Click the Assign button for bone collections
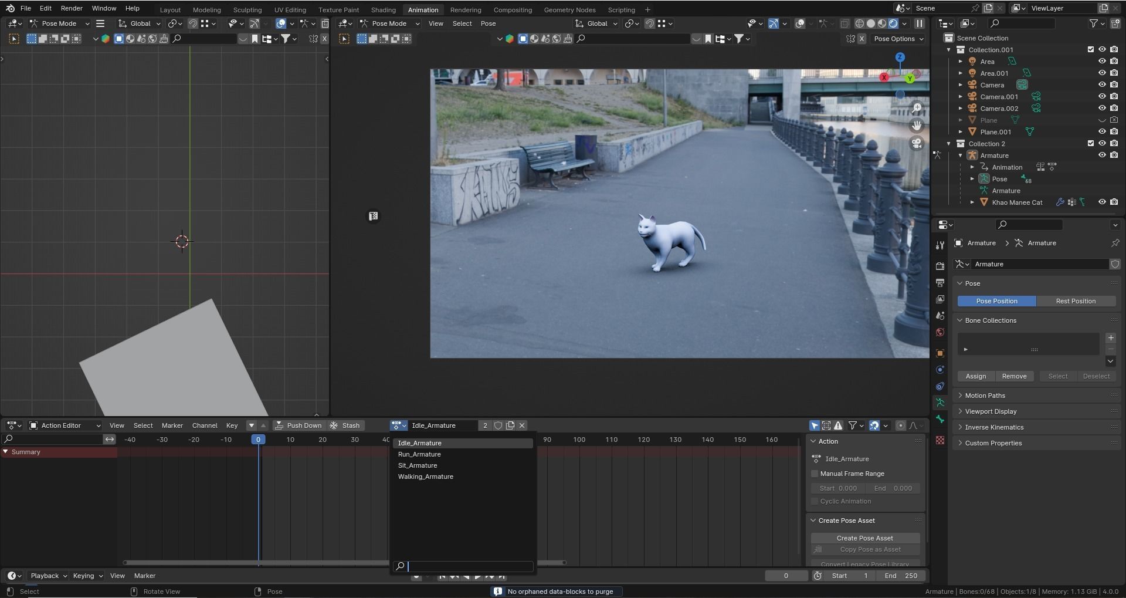Screen dimensions: 1126x598 coord(976,376)
